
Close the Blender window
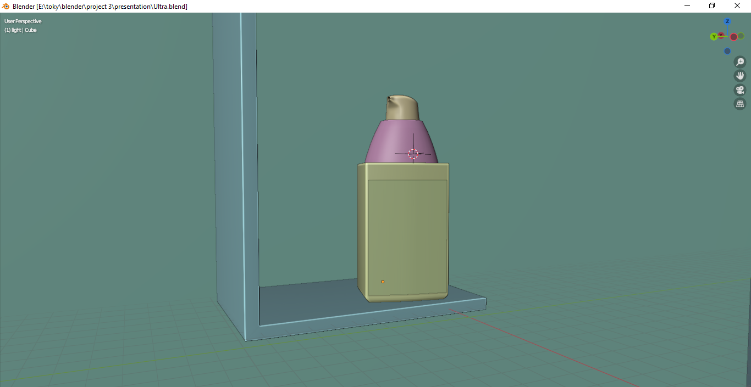[x=737, y=6]
